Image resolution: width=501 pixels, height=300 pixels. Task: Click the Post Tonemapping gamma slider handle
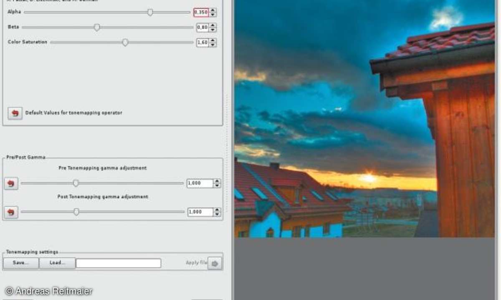76,212
